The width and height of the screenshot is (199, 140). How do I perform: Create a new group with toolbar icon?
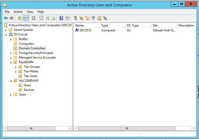[81, 18]
